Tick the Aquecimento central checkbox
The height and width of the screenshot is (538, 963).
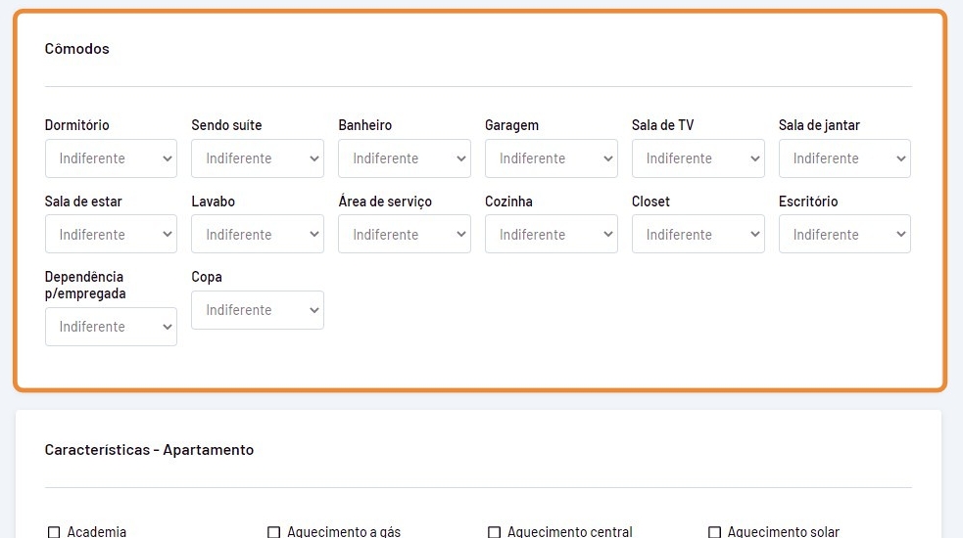click(495, 532)
